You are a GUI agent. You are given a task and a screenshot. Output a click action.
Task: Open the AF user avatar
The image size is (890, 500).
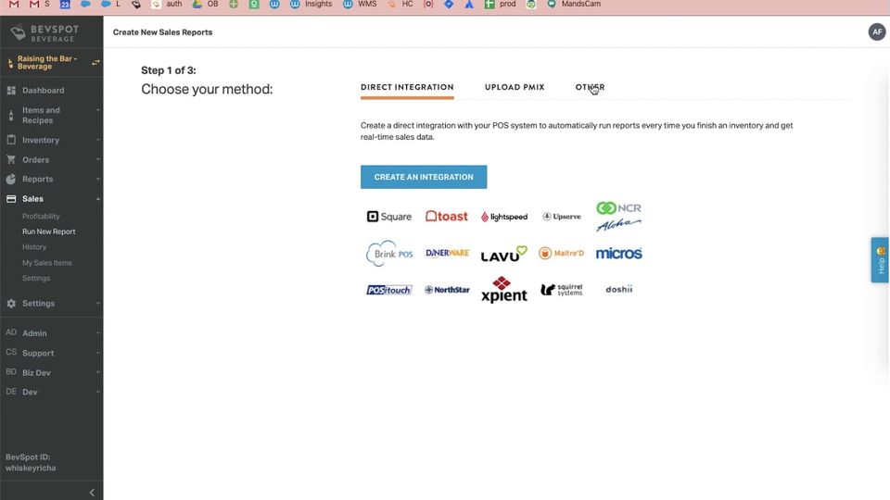[x=877, y=31]
